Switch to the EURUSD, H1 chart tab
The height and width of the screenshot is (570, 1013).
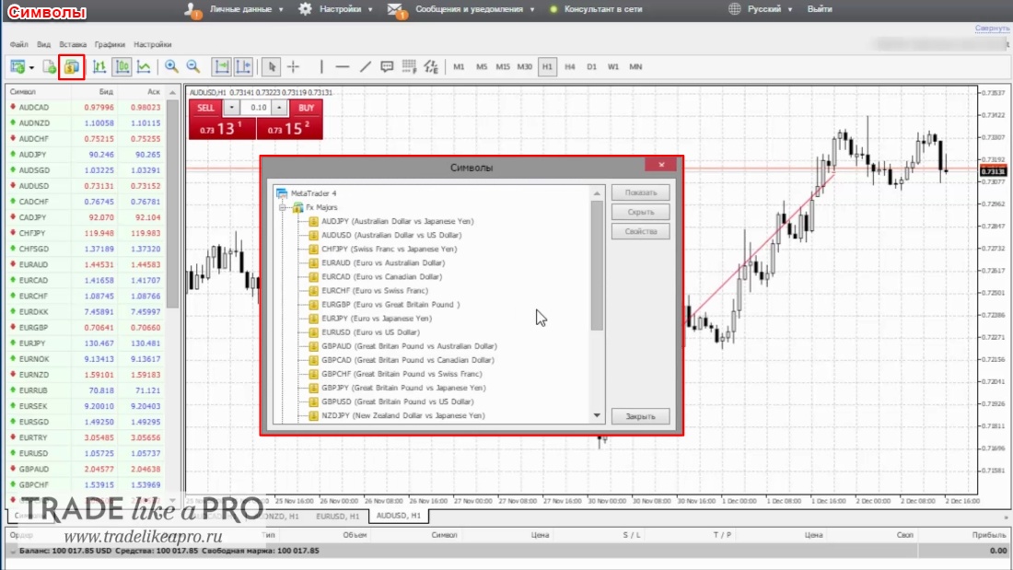point(337,517)
